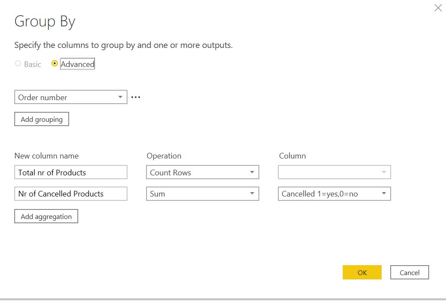Edit the Nr of Cancelled Products name field
The height and width of the screenshot is (301, 446).
click(x=71, y=194)
